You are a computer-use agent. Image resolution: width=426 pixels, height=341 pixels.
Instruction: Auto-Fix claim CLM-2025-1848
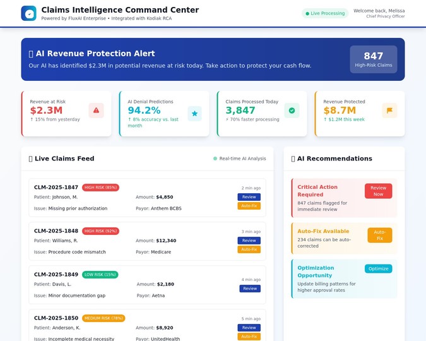(x=249, y=249)
